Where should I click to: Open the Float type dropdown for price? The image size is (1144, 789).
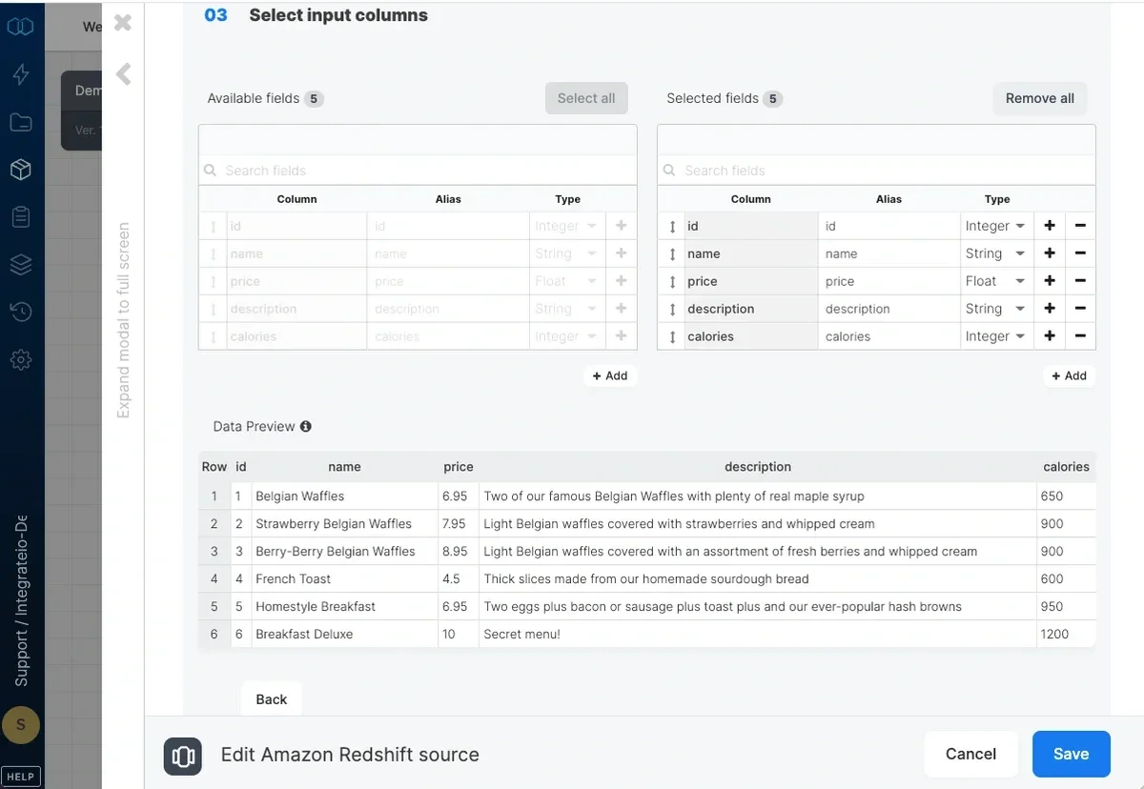click(995, 281)
